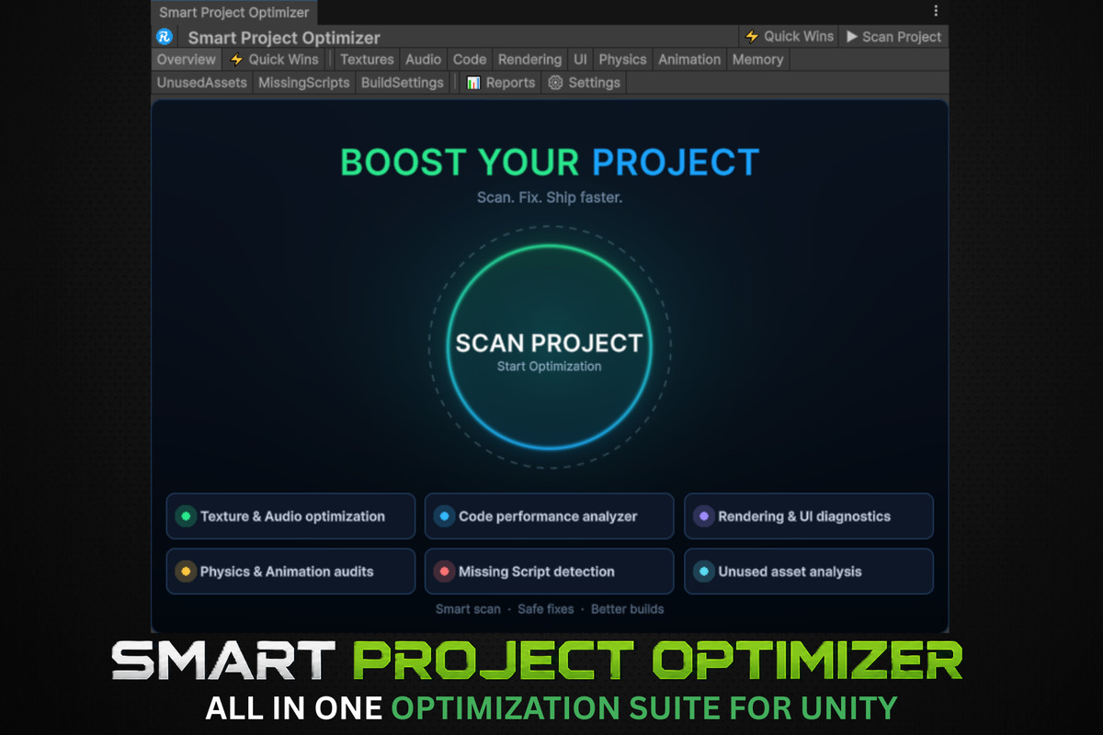Switch to the Animation tab
The width and height of the screenshot is (1103, 735).
click(689, 60)
